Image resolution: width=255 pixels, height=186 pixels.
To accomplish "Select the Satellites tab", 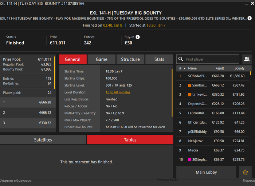I will coord(43,140).
